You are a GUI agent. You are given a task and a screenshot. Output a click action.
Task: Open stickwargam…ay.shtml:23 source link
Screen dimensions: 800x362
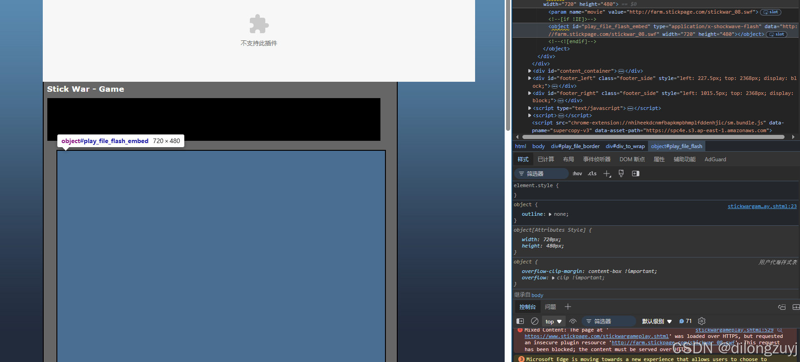coord(762,206)
